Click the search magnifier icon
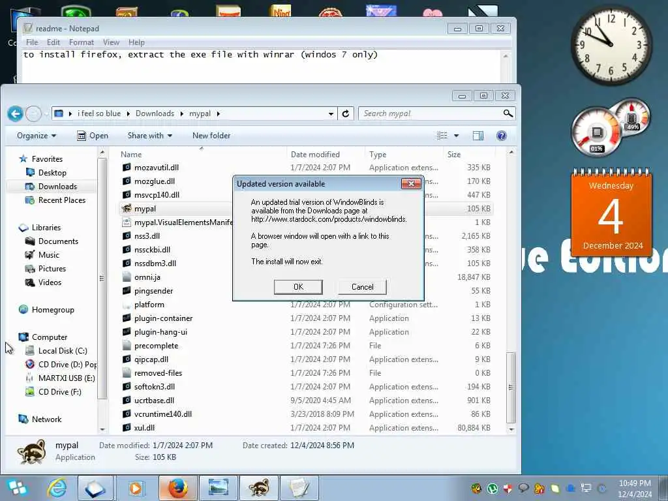 [508, 114]
